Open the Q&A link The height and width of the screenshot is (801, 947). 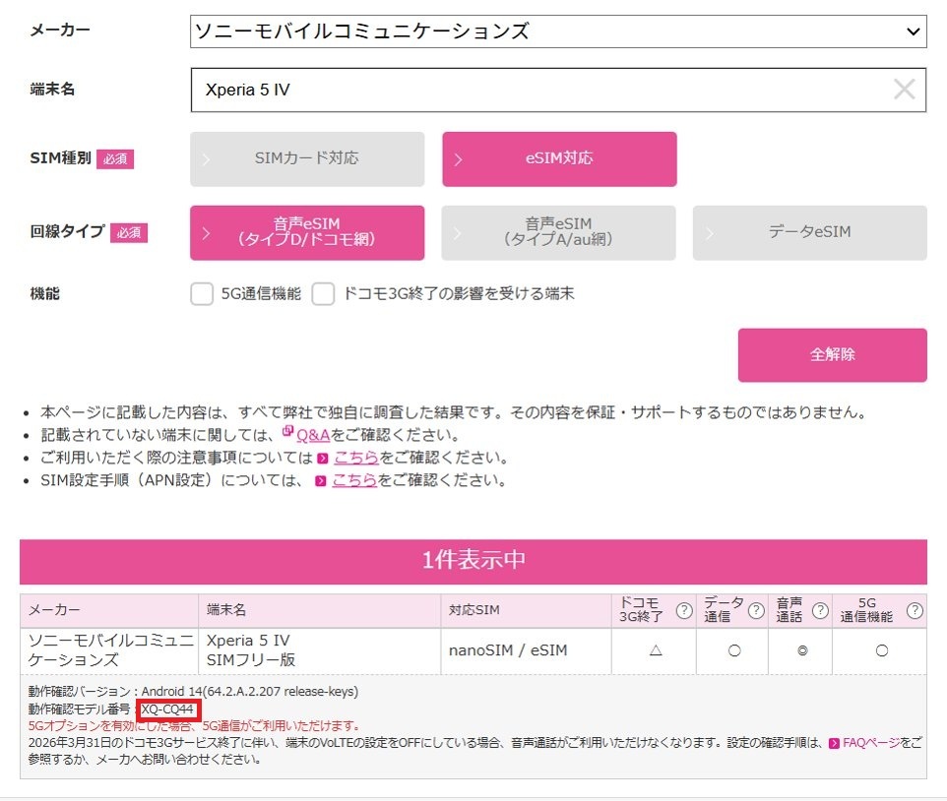312,435
